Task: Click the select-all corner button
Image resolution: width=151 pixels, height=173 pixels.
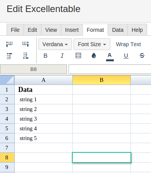Action: pyautogui.click(x=7, y=80)
